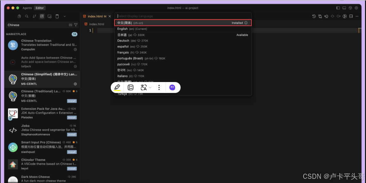Select Türkçe (tr) language
The width and height of the screenshot is (366, 183).
click(x=183, y=94)
